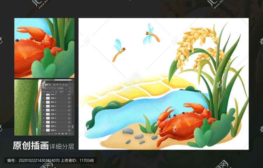263x168 pixels.
Task: Lock transparent pixels icon in Layers panel
Action: 48,92
